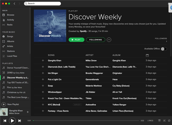
Task: Open the play queue icon
Action: (x=159, y=121)
